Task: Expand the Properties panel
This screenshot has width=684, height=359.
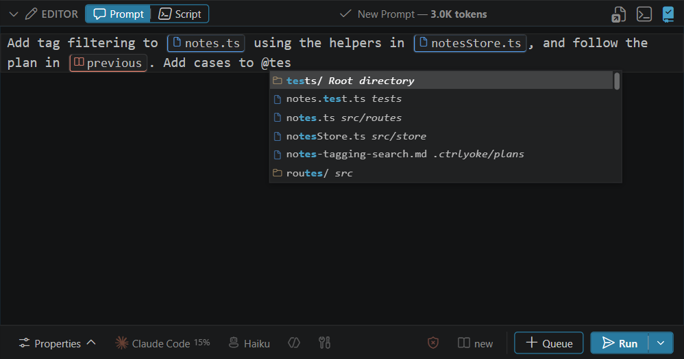Action: pyautogui.click(x=57, y=343)
